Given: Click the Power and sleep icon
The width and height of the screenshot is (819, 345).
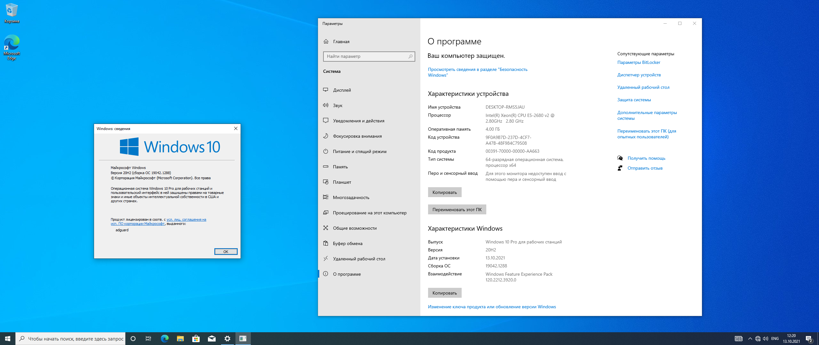Looking at the screenshot, I should click(x=326, y=151).
